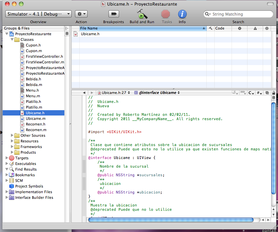Image resolution: width=278 pixels, height=232 pixels.
Task: Open the @interface Ubicame symbol popup
Action: pos(157,93)
